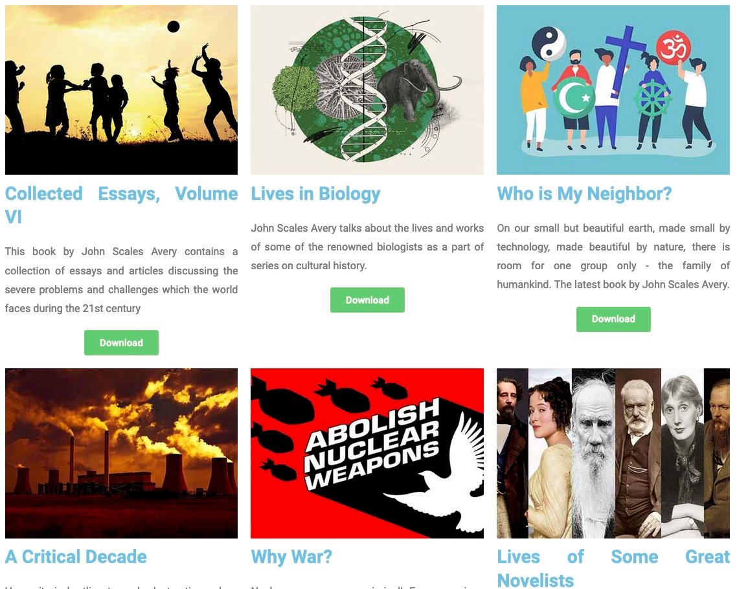Open the Why War? title link
Viewport: 737px width, 589px height.
tap(291, 557)
